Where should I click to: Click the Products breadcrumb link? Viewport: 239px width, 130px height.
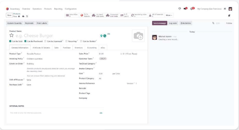pyautogui.click(x=17, y=14)
